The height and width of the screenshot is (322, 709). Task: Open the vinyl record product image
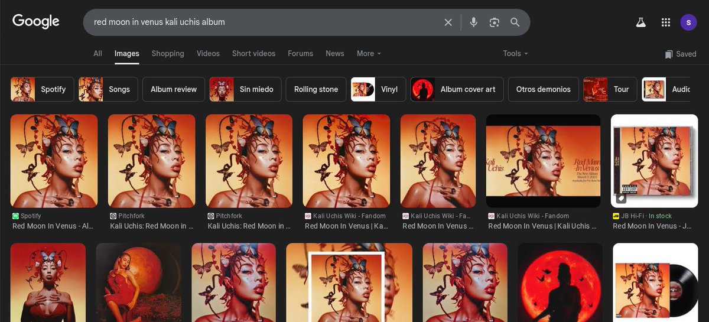click(655, 282)
